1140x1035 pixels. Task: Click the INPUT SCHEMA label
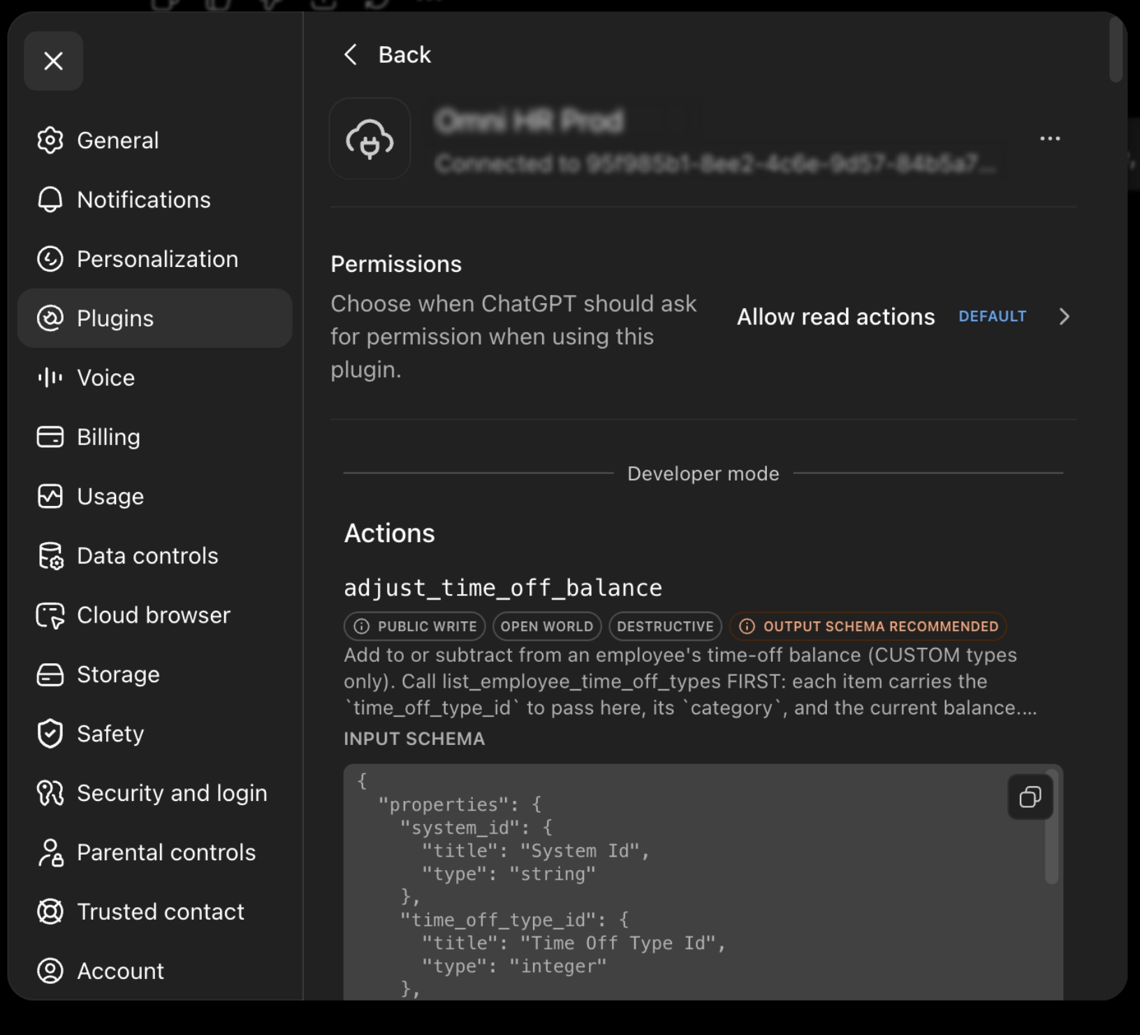[x=414, y=739]
